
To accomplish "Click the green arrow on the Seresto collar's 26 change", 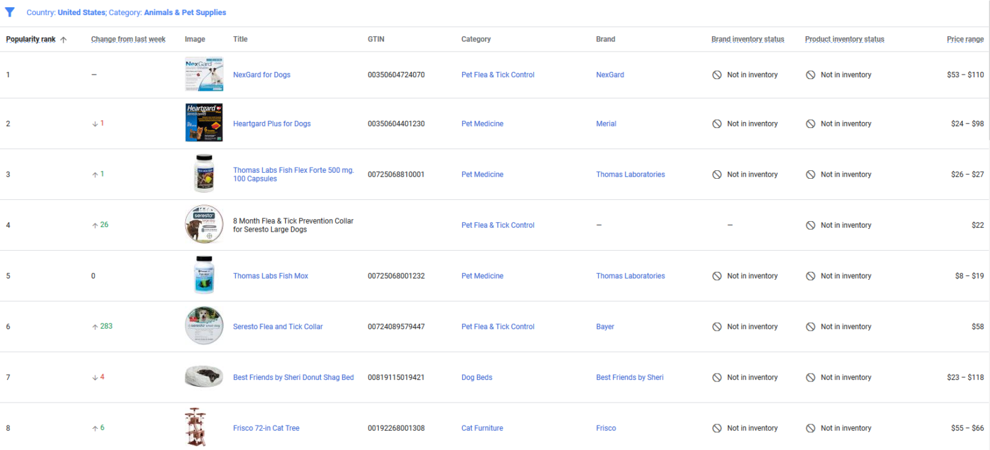I will [94, 224].
